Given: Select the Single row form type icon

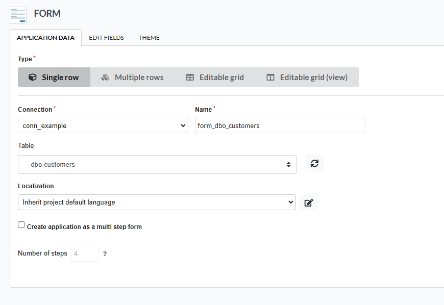Looking at the screenshot, I should pos(32,77).
